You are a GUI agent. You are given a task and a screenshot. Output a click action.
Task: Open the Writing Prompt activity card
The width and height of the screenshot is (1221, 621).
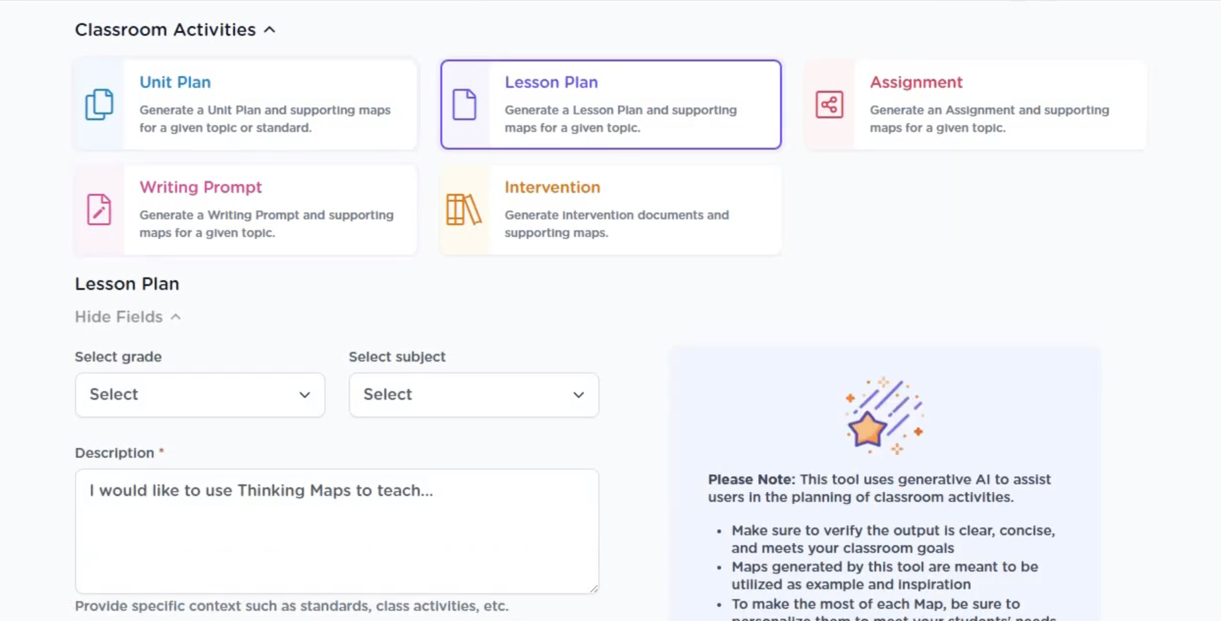[x=246, y=209]
